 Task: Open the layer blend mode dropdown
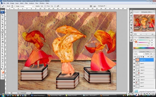pos(139,54)
